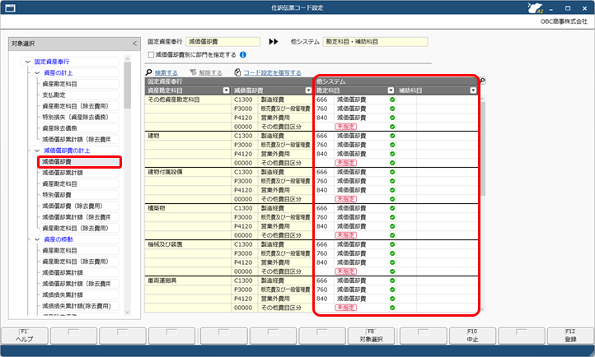Click green check in 建物付属設備 C1300 row
The height and width of the screenshot is (357, 595).
coord(392,172)
